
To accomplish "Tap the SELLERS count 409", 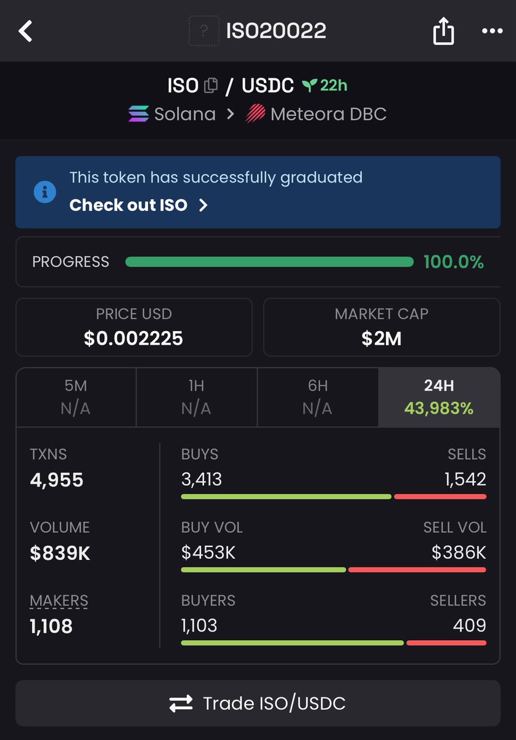I will (x=470, y=626).
